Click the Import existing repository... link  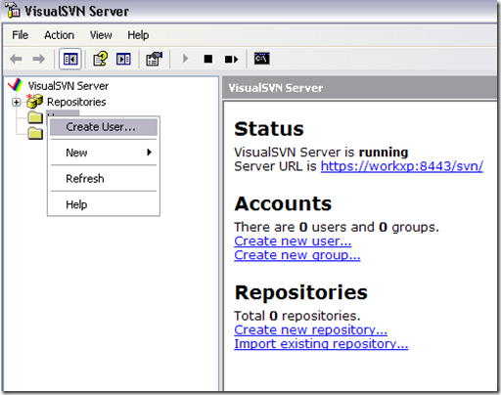coord(321,344)
